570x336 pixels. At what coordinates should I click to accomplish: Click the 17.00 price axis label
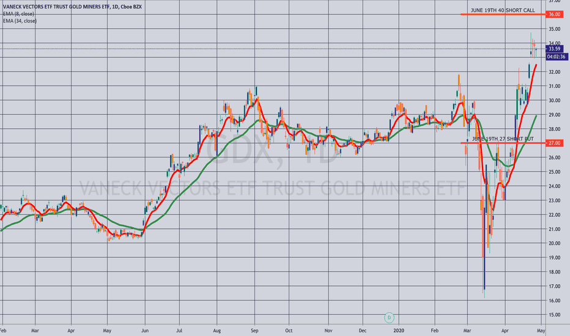pyautogui.click(x=554, y=287)
